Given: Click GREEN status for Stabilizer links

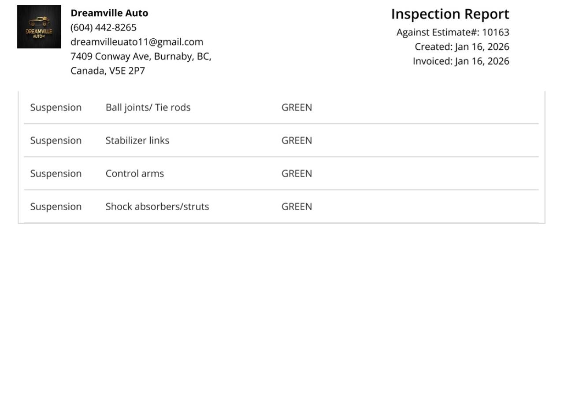Looking at the screenshot, I should pyautogui.click(x=297, y=141).
